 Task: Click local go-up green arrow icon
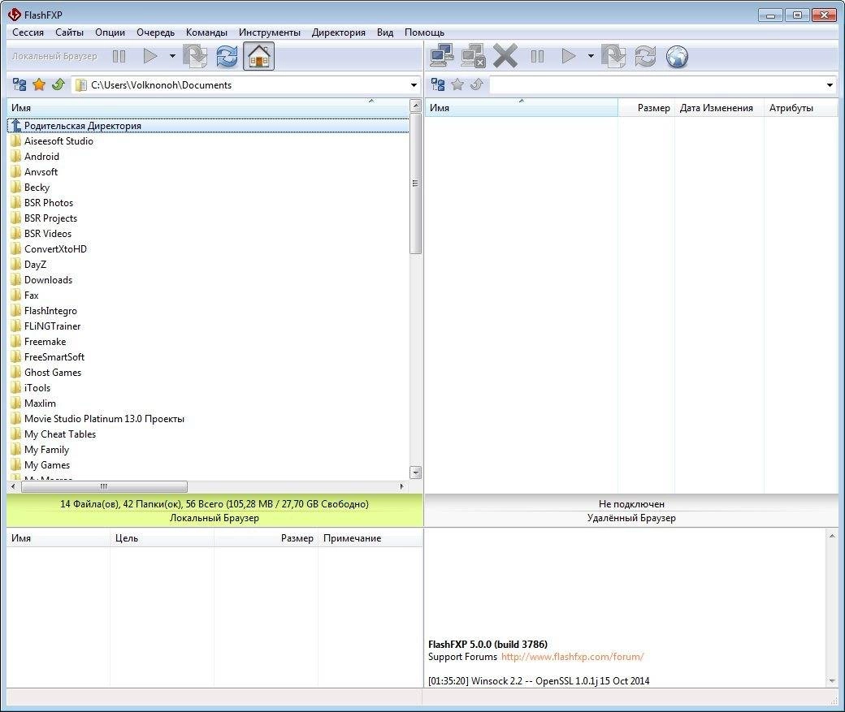tap(58, 84)
